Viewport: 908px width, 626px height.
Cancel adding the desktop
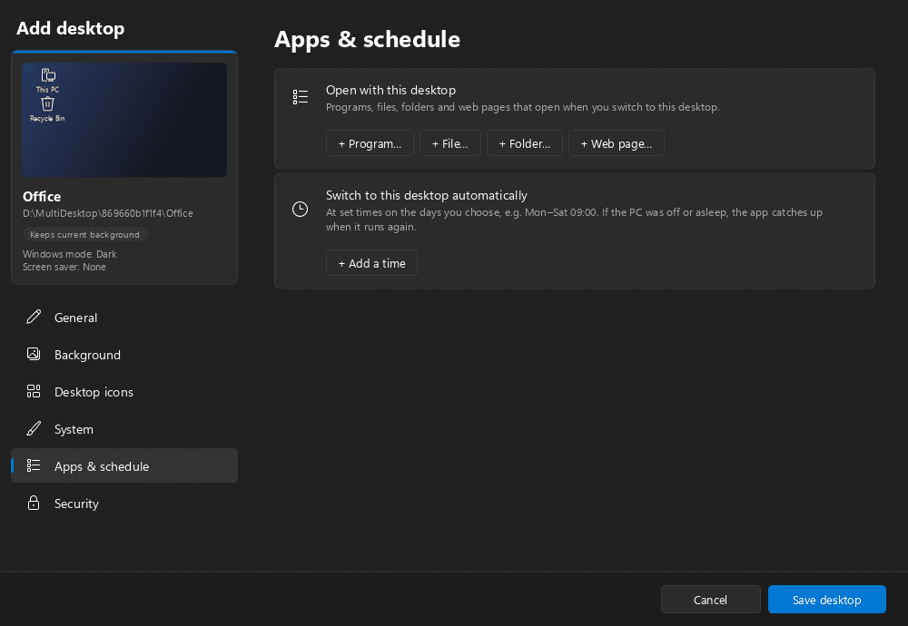click(x=711, y=600)
